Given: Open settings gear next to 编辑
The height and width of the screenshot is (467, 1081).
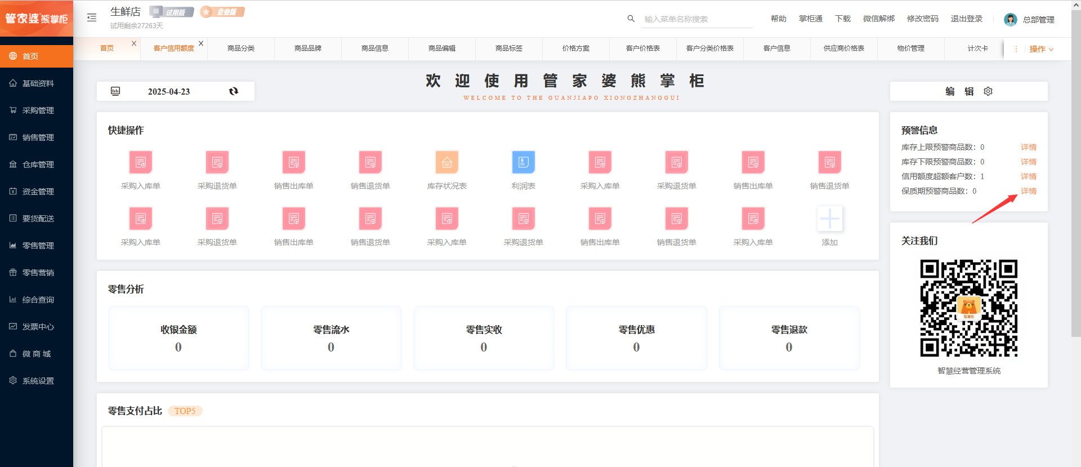Looking at the screenshot, I should (x=988, y=91).
